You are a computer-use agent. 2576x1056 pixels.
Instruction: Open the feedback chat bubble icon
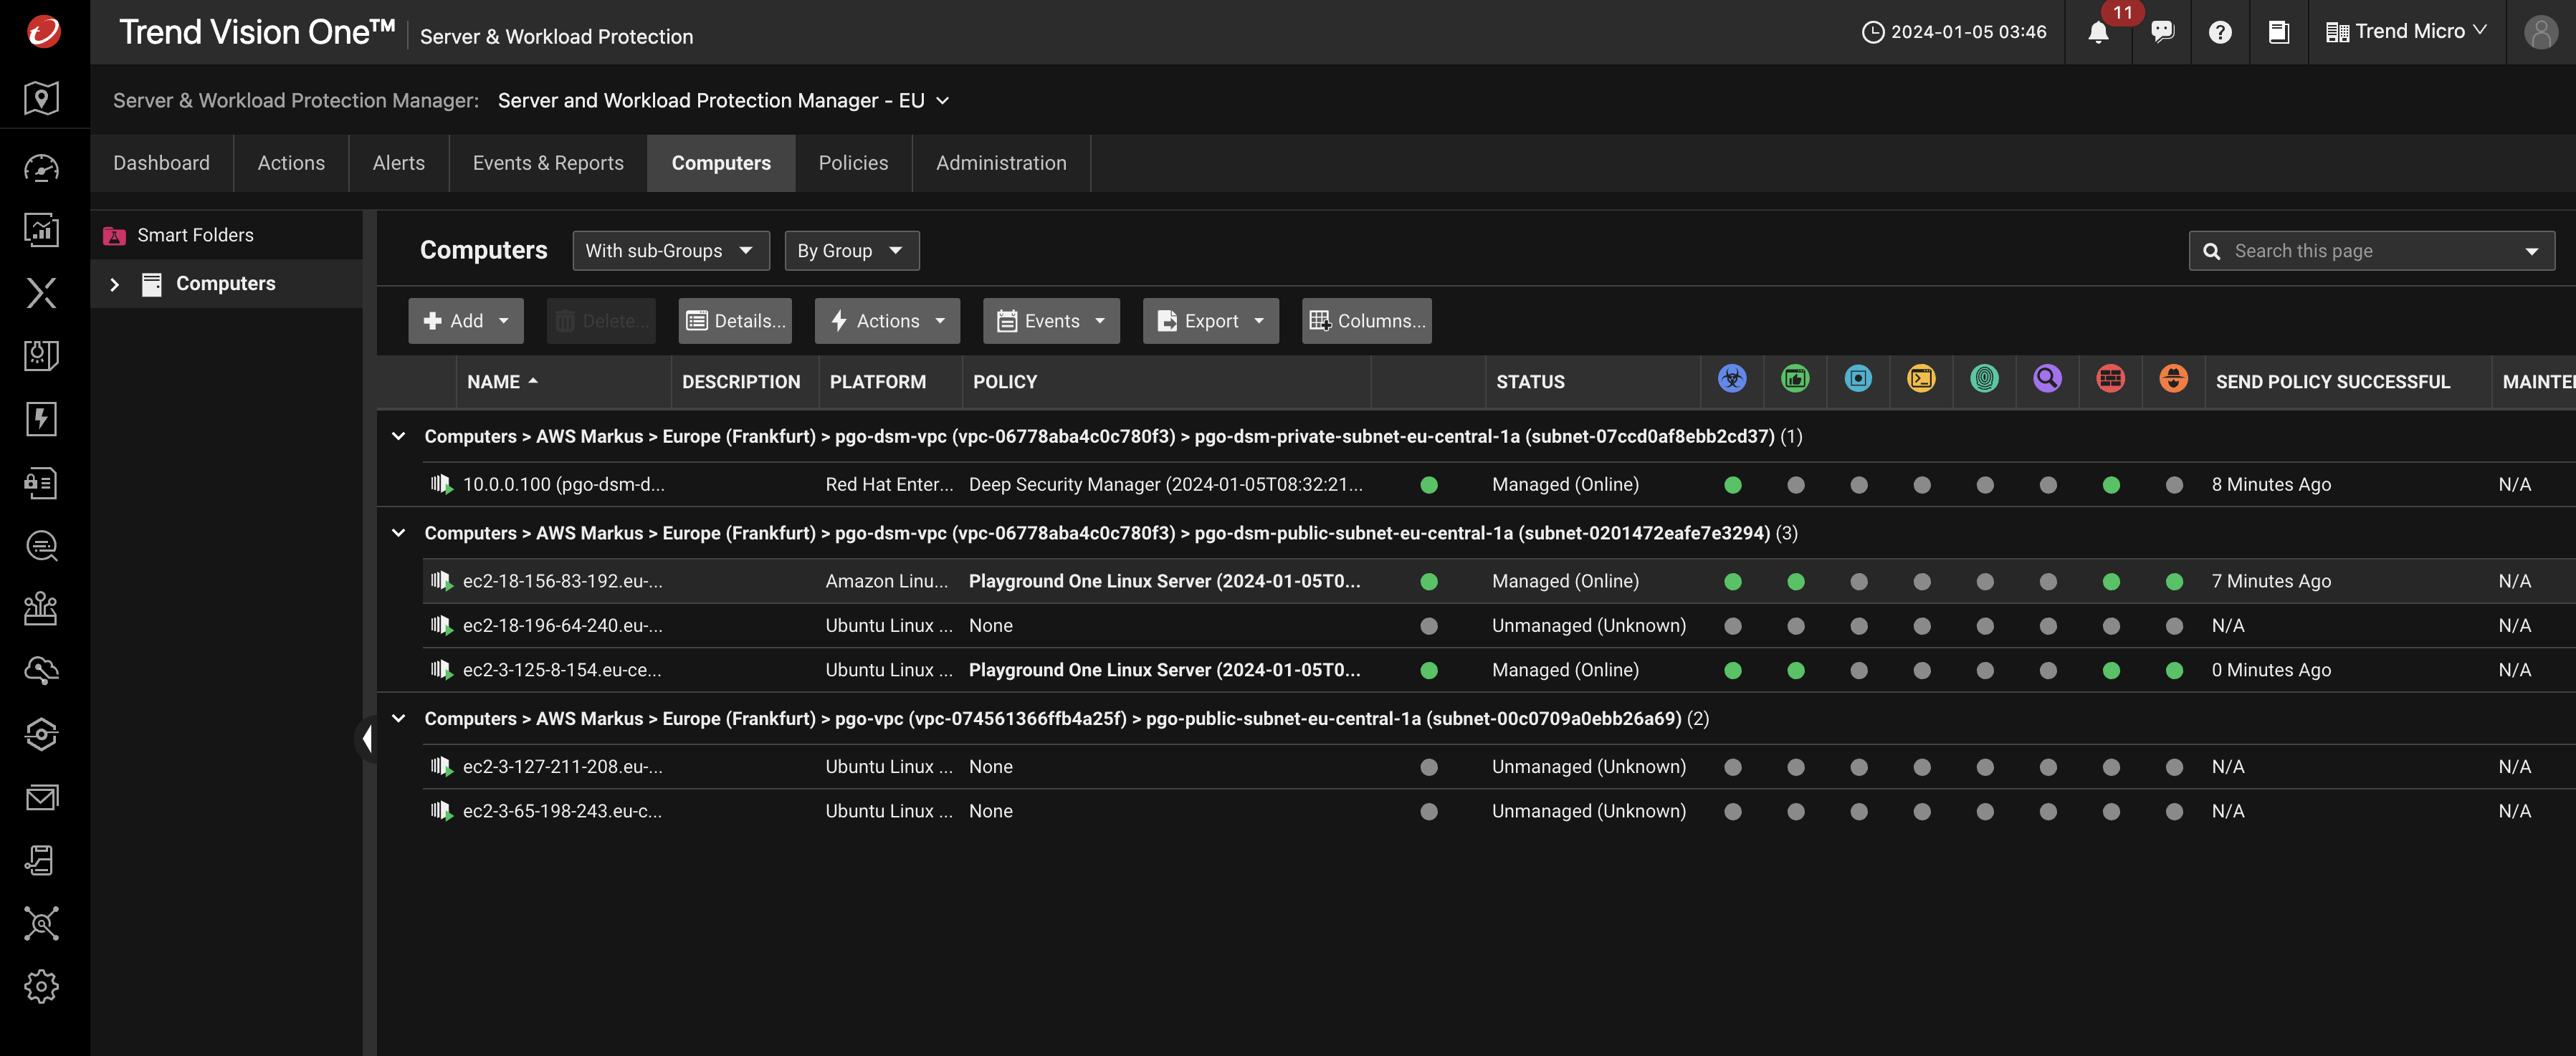pyautogui.click(x=2162, y=32)
